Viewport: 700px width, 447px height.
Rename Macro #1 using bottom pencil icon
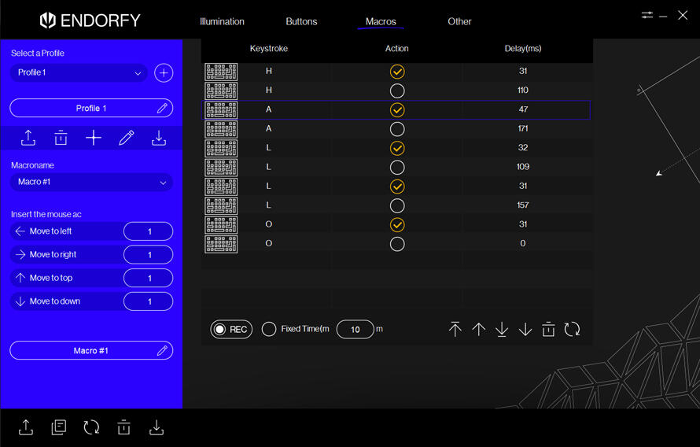(x=163, y=350)
